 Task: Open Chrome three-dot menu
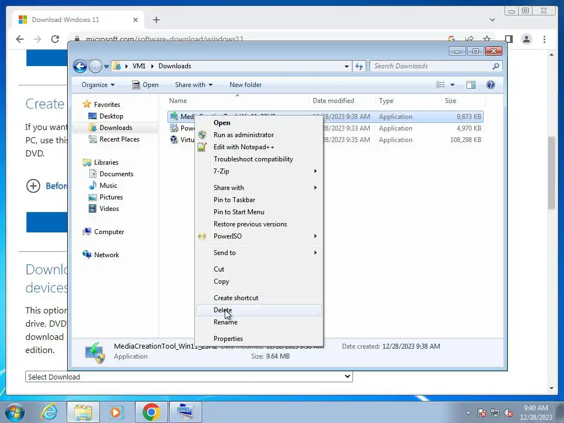[544, 39]
